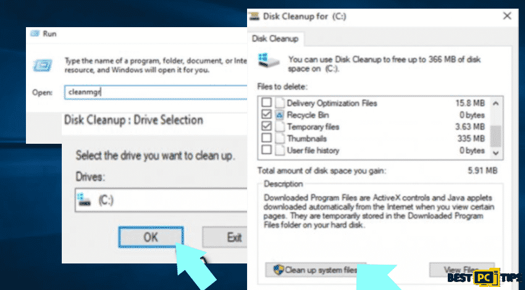The width and height of the screenshot is (525, 290).
Task: Click the C: drive icon in Drives box
Action: pyautogui.click(x=84, y=199)
